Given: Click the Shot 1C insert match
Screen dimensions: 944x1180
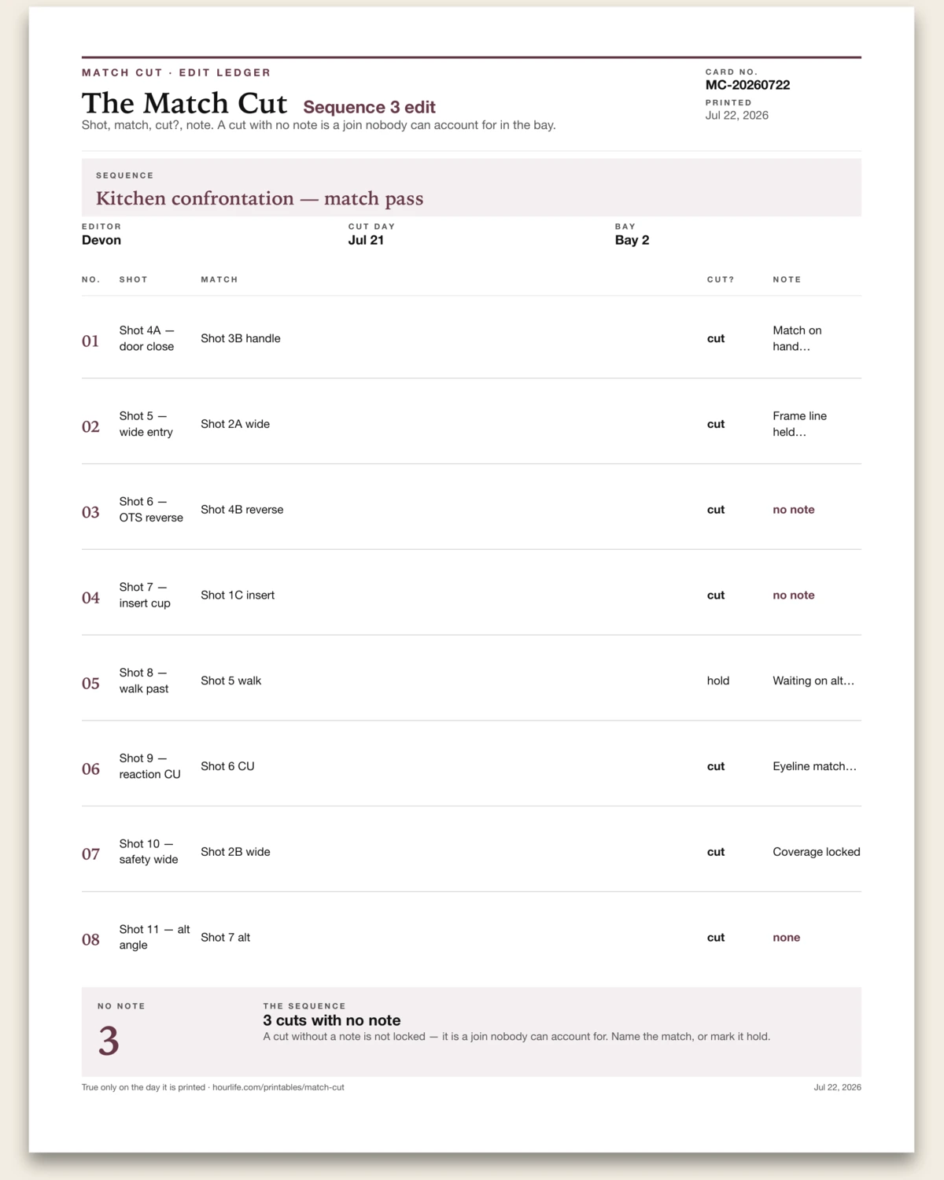Looking at the screenshot, I should 238,596.
